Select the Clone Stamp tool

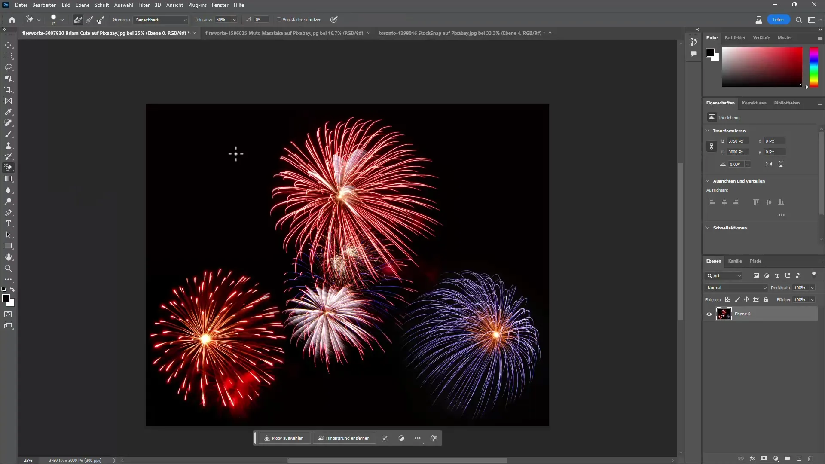[x=8, y=145]
